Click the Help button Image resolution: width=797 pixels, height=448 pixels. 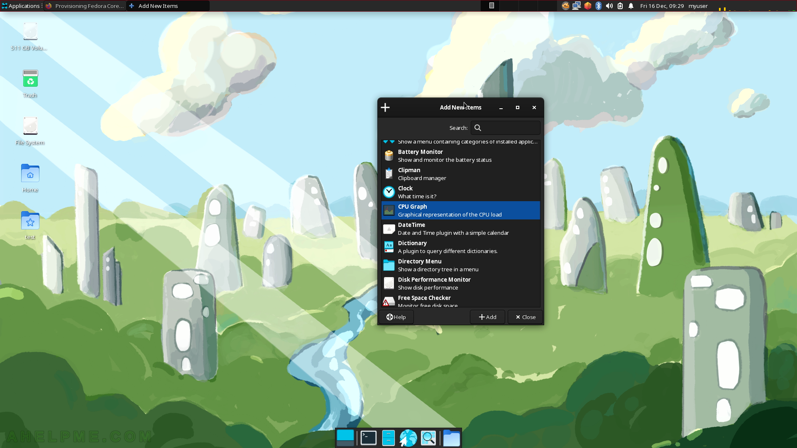tap(396, 317)
